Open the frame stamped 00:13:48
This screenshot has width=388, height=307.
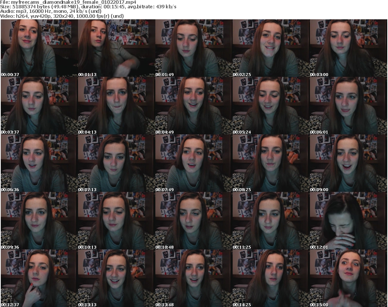(x=194, y=278)
